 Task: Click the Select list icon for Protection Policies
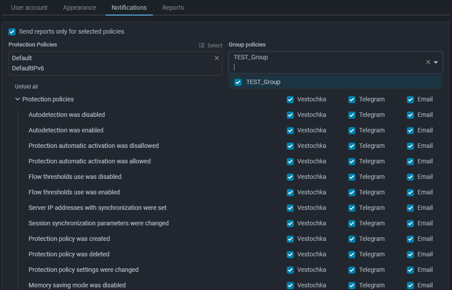210,46
